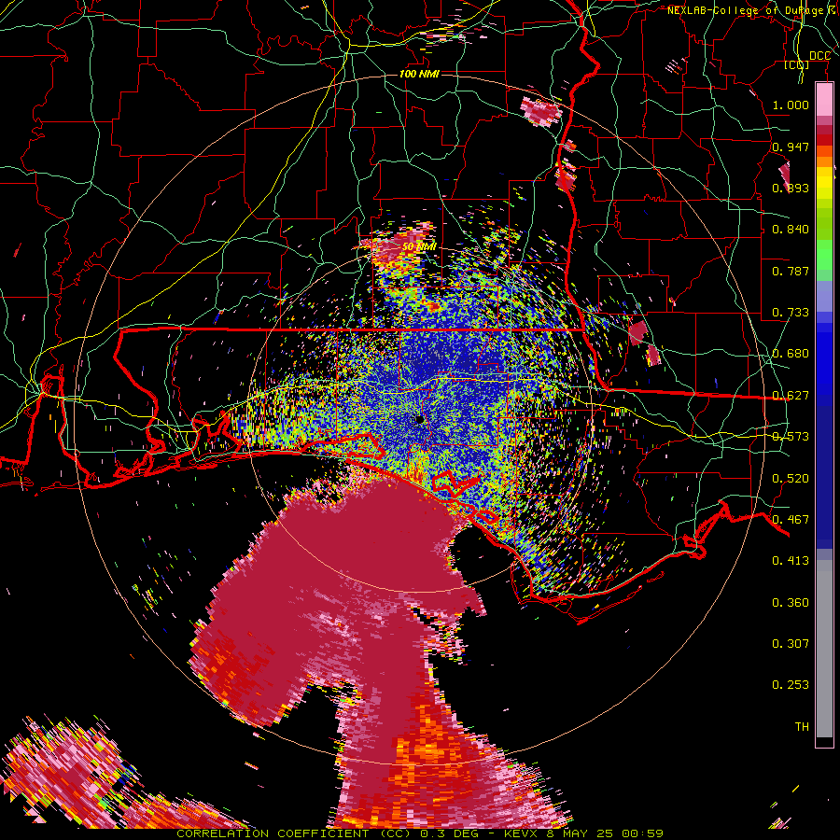Click the 0.680 legend value
This screenshot has height=840, width=840.
[791, 353]
